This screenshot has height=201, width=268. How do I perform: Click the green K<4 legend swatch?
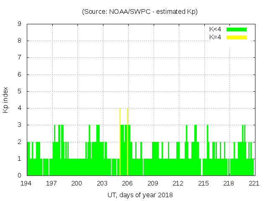click(x=237, y=29)
